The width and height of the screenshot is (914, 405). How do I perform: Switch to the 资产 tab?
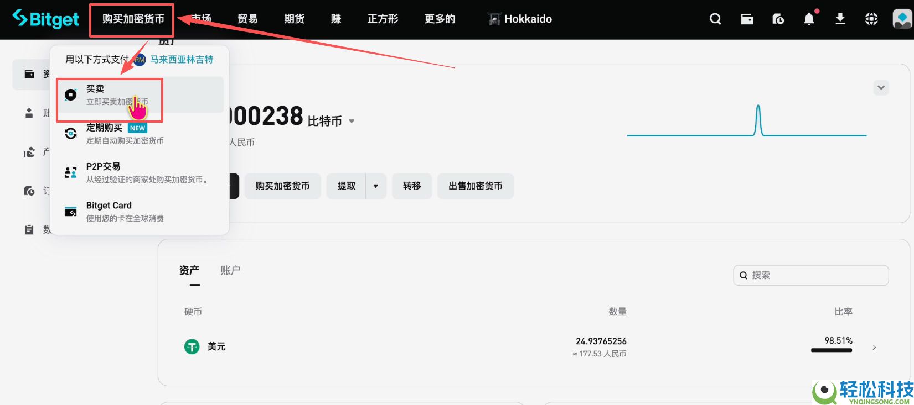pyautogui.click(x=189, y=271)
